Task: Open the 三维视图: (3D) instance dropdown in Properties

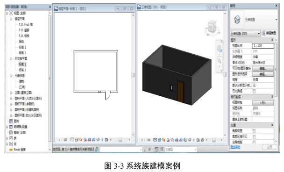Action: point(245,34)
